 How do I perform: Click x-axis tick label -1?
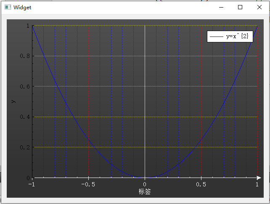(x=32, y=184)
